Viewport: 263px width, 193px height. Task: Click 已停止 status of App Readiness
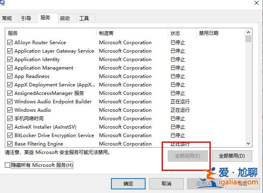pyautogui.click(x=178, y=76)
